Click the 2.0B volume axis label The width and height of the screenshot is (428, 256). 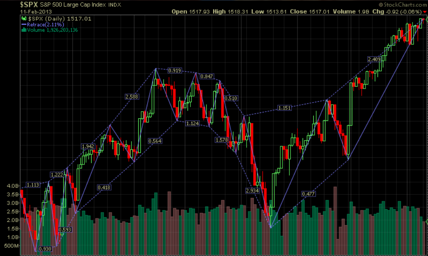coord(12,220)
